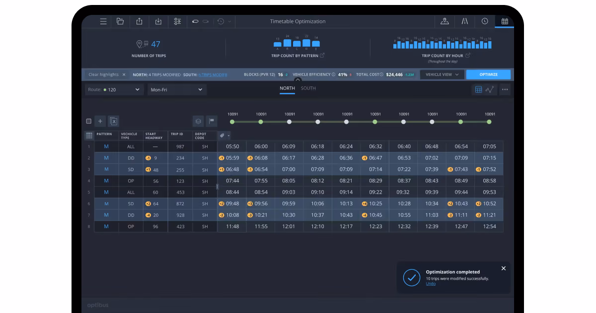The image size is (596, 313).
Task: Open the Route 120 dropdown
Action: (115, 89)
